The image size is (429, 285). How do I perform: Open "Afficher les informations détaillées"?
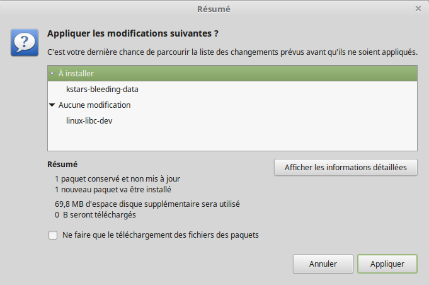pyautogui.click(x=346, y=167)
